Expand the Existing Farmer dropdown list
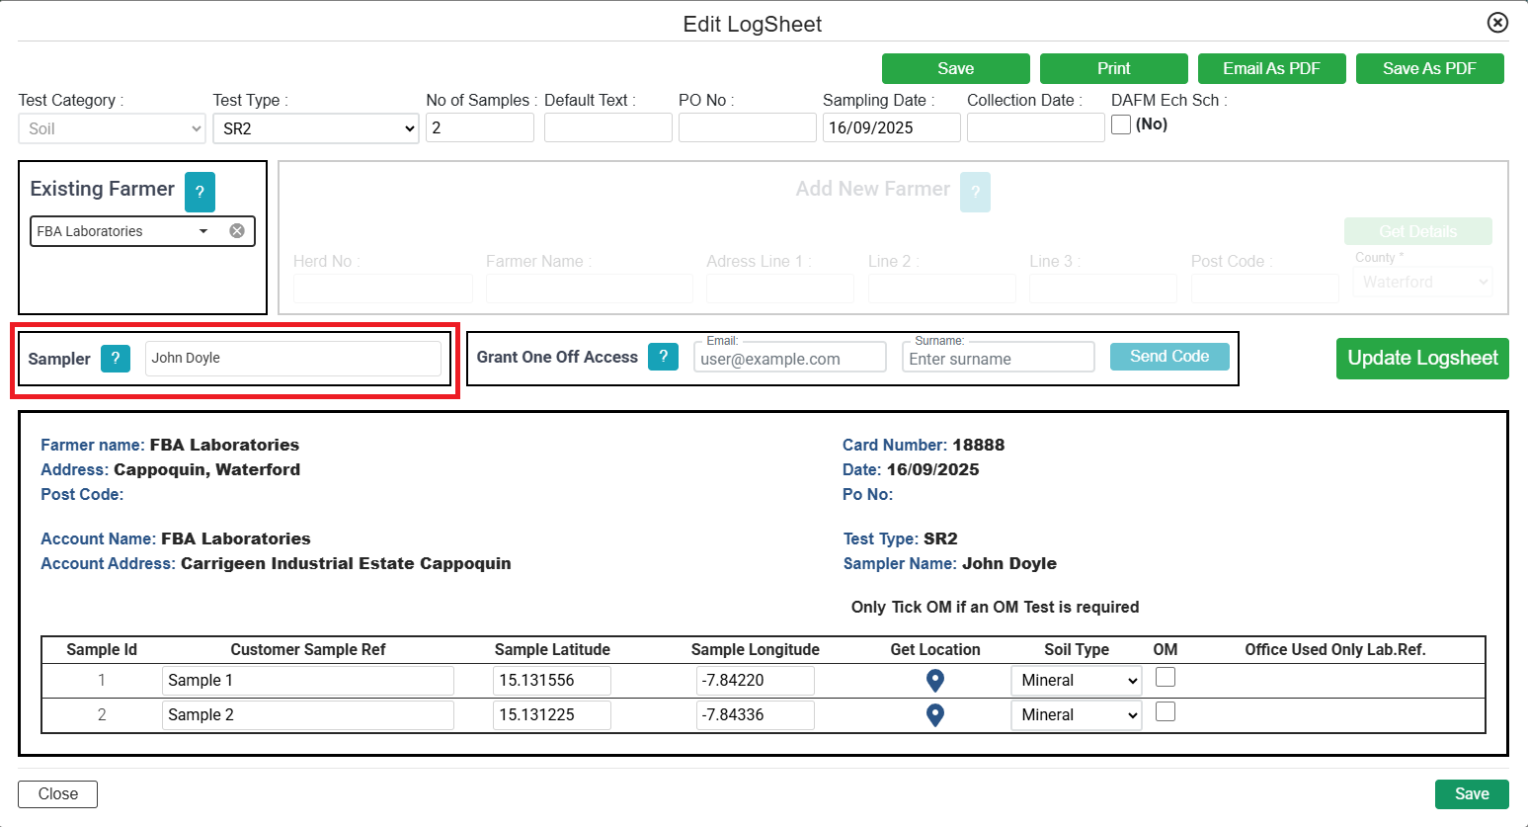This screenshot has height=827, width=1528. [x=203, y=231]
